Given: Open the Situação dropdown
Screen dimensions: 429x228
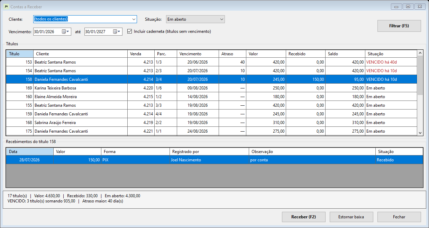Looking at the screenshot, I should [195, 19].
